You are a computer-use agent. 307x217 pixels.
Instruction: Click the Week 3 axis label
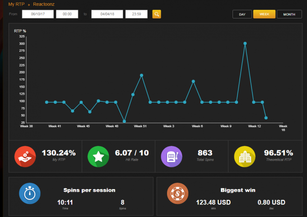click(168, 126)
